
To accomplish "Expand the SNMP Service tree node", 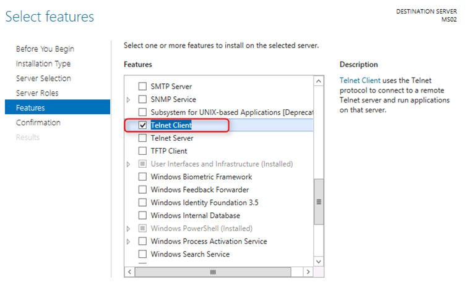I will point(129,100).
